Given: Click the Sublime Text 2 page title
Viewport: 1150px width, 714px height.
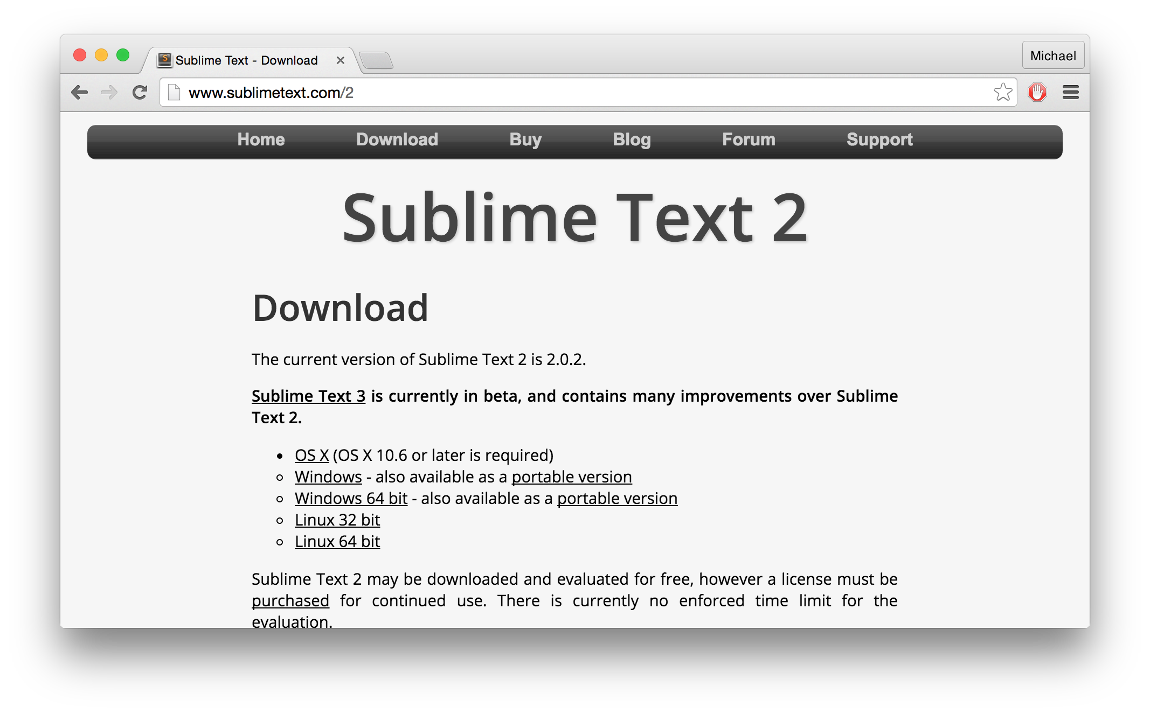Looking at the screenshot, I should (575, 218).
